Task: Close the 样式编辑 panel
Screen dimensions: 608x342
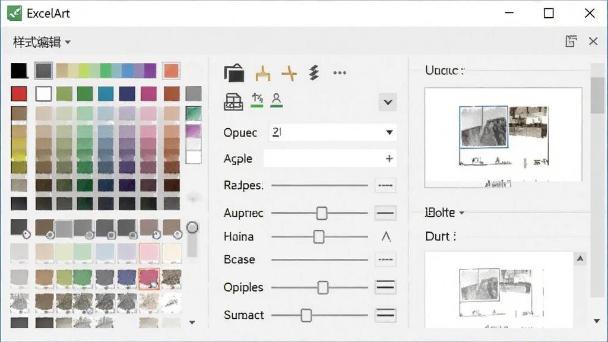Action: click(593, 41)
